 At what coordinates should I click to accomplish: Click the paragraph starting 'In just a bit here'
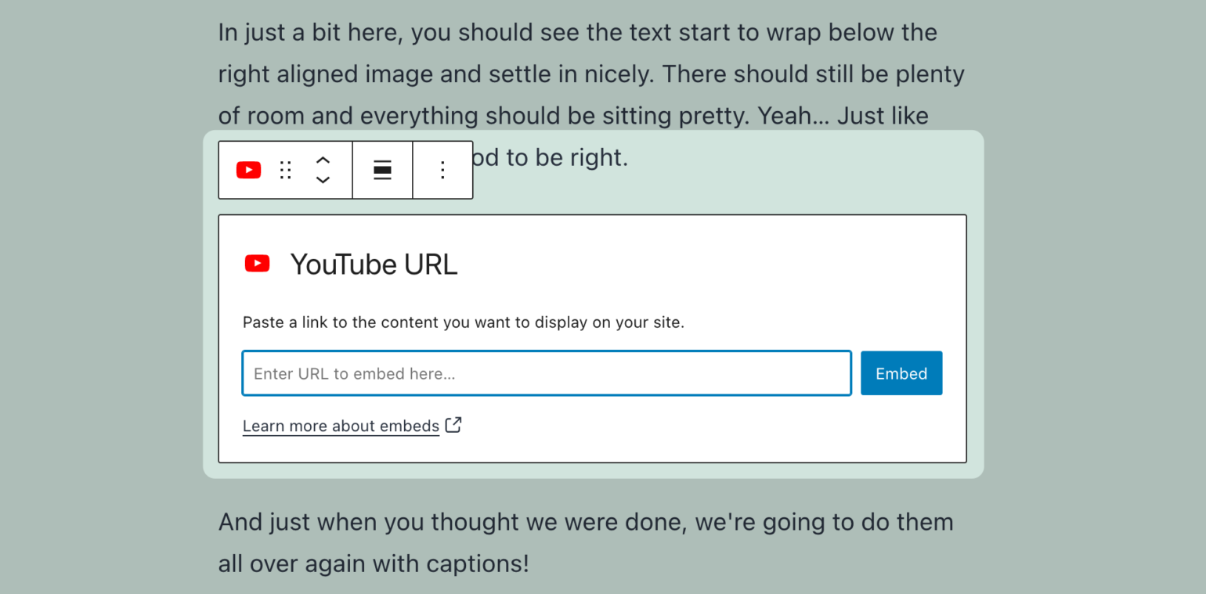coord(591,95)
